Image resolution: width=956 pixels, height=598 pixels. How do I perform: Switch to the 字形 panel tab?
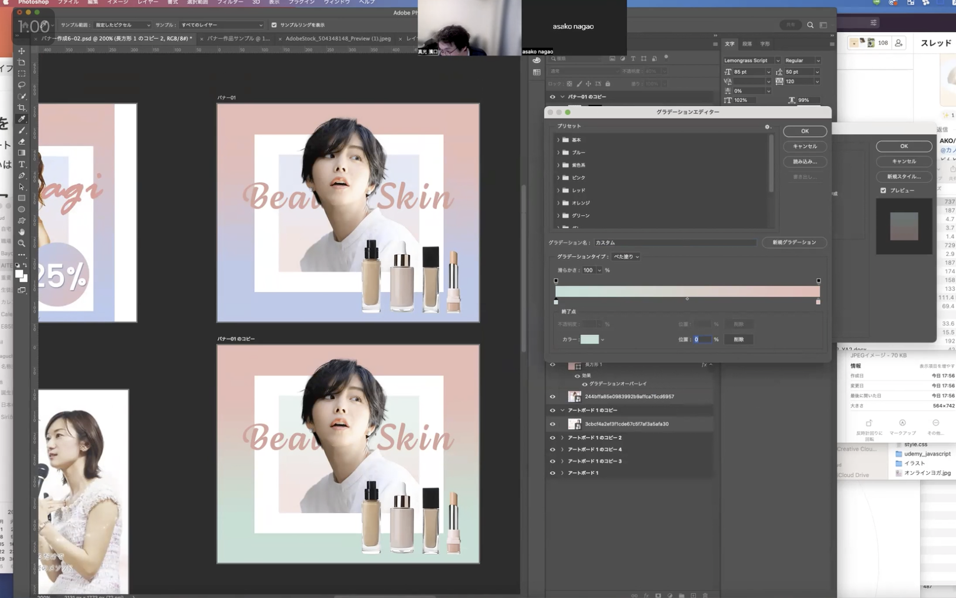[x=765, y=44]
